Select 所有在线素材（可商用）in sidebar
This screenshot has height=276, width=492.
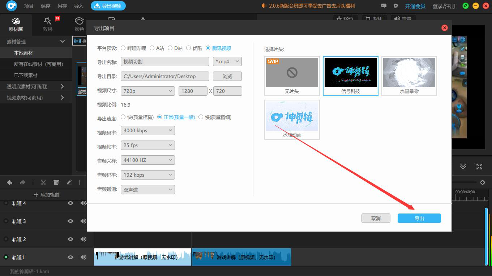coord(36,64)
